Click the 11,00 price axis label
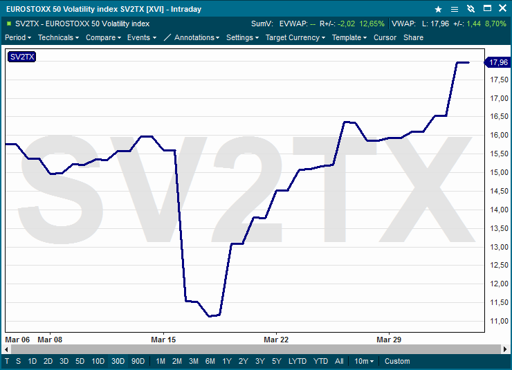 coord(500,322)
